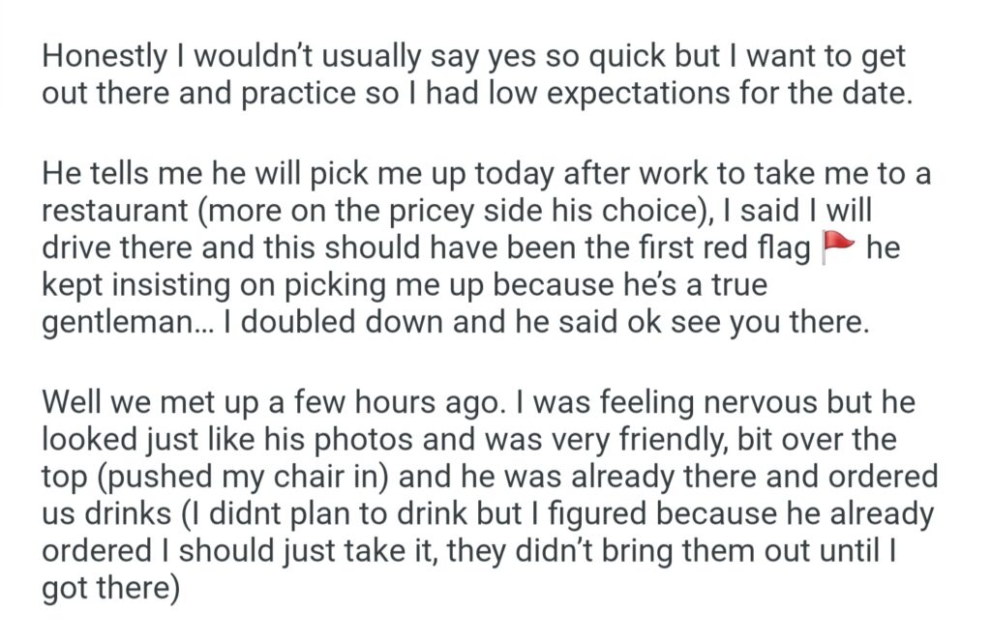The width and height of the screenshot is (991, 640).
Task: Click the phrase "kept insisting"
Action: point(139,286)
